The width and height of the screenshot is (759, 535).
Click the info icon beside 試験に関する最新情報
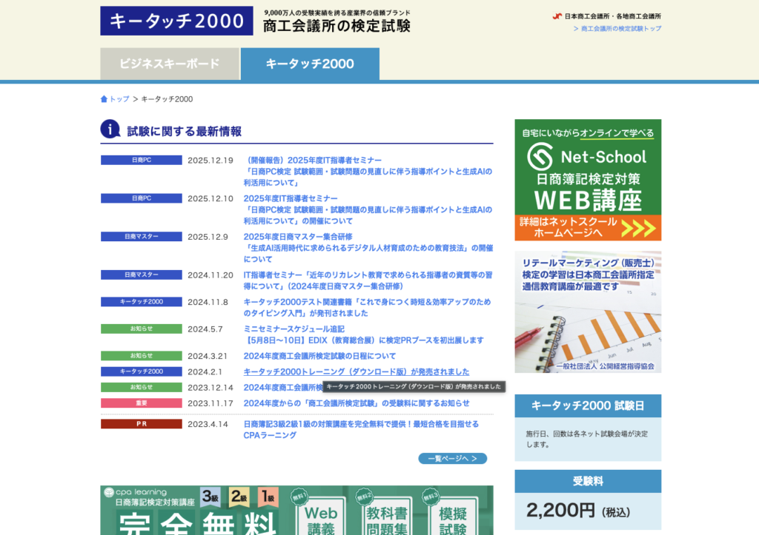[x=110, y=129]
